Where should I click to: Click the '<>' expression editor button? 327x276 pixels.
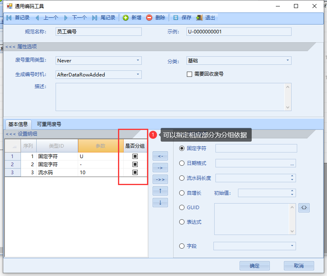304,208
